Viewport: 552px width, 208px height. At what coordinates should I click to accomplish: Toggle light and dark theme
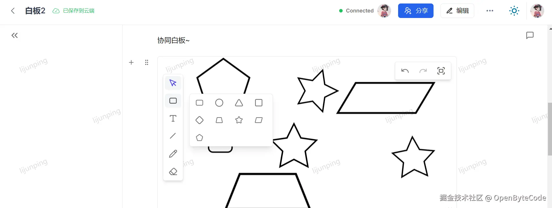pos(514,11)
